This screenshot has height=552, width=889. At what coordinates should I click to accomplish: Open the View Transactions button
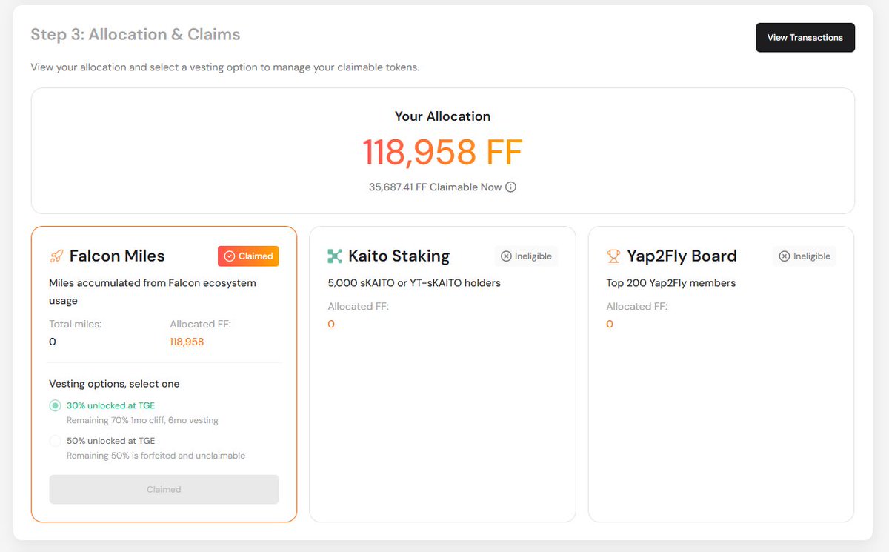point(805,38)
